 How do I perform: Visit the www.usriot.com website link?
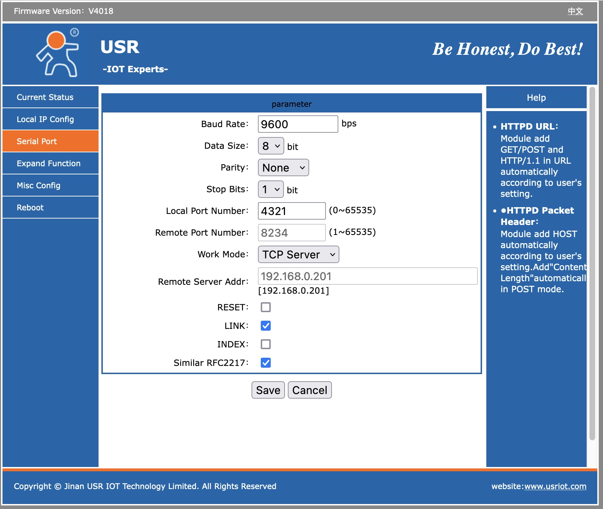coord(555,486)
